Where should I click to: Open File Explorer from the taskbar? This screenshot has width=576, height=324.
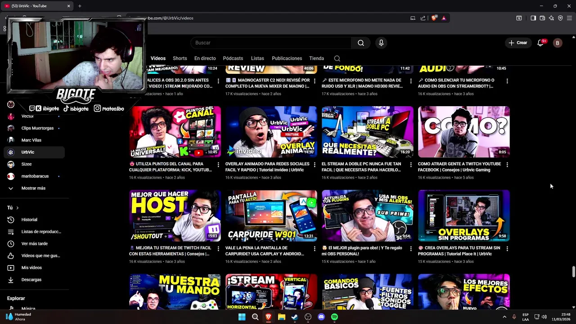pos(282,317)
